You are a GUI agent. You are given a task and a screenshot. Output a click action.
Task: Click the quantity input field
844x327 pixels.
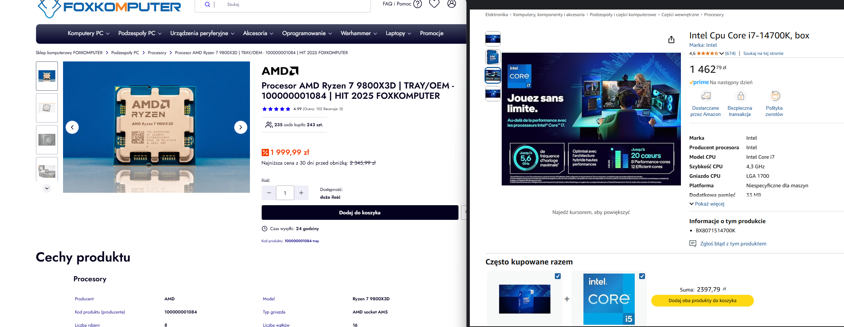285,193
